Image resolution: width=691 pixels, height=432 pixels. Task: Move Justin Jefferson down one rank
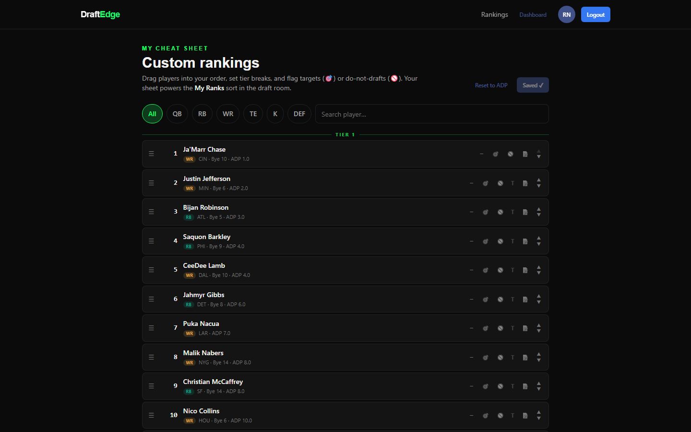(x=539, y=186)
